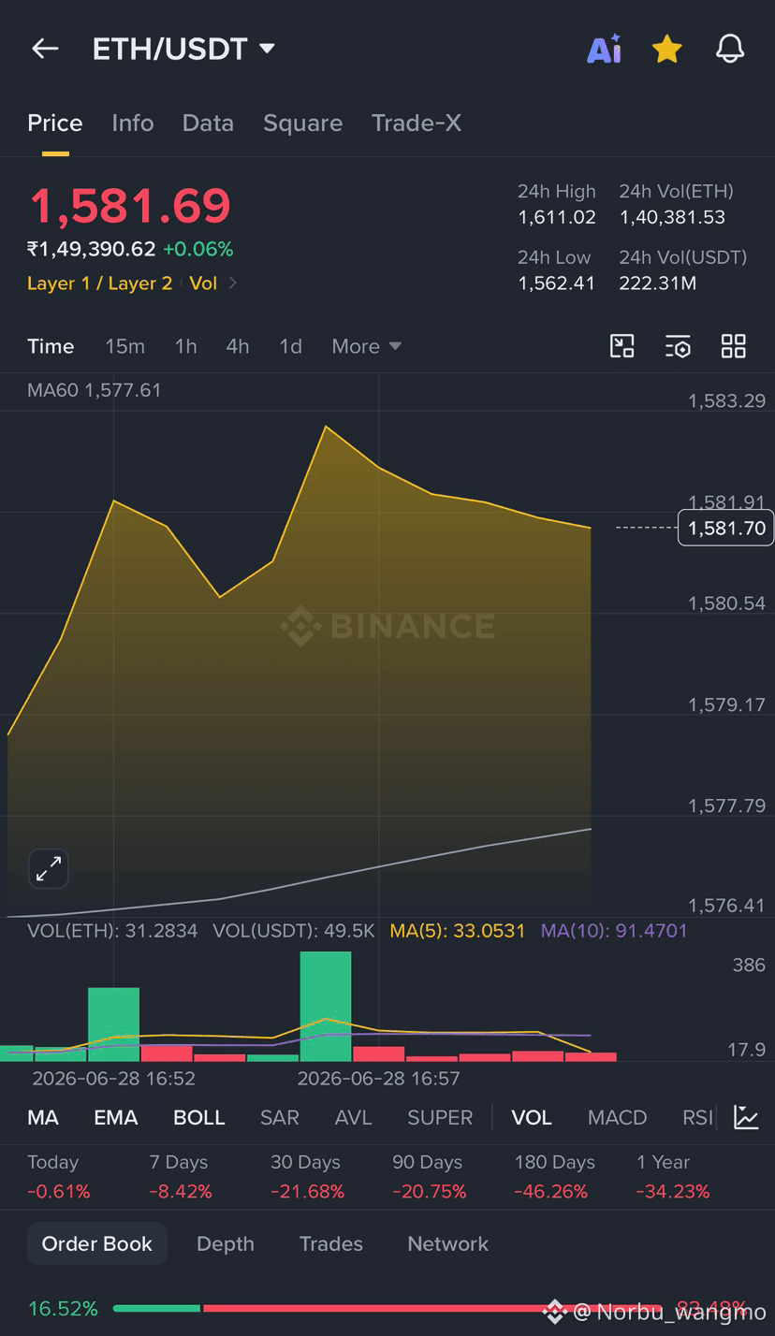
Task: Tap the MA(10): 91.4701 volume label
Action: pyautogui.click(x=614, y=931)
